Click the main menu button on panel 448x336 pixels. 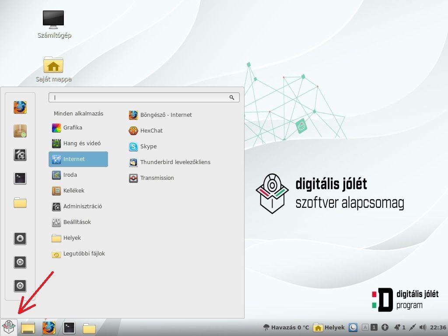pos(9,327)
